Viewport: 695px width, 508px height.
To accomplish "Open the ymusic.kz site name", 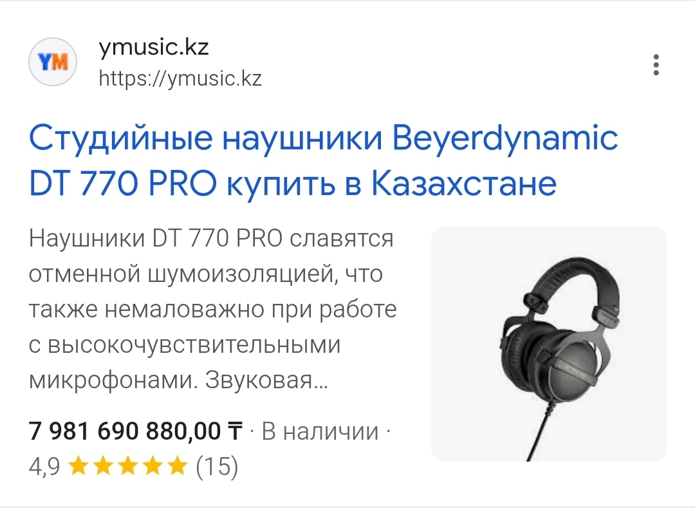I will (153, 46).
